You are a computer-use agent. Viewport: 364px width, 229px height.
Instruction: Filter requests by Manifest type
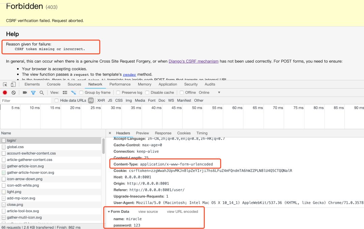(184, 100)
